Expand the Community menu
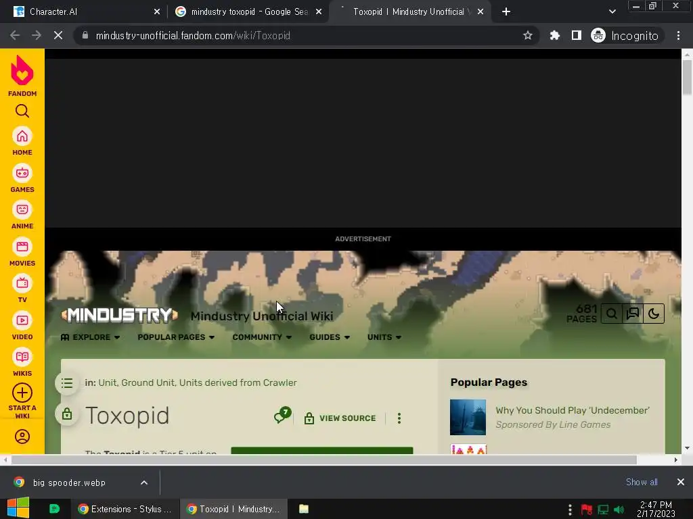Image resolution: width=693 pixels, height=519 pixels. [x=262, y=337]
